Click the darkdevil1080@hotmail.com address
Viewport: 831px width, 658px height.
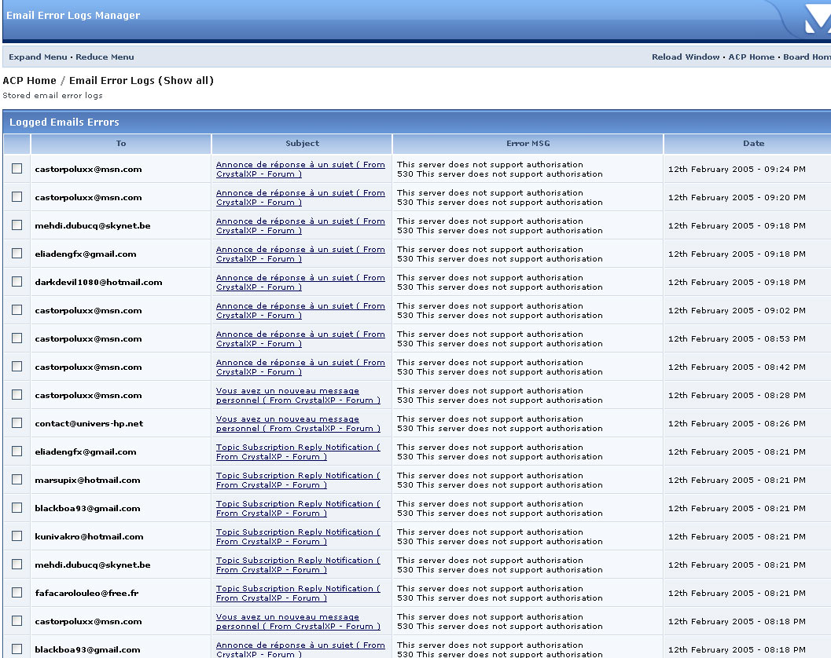point(98,282)
